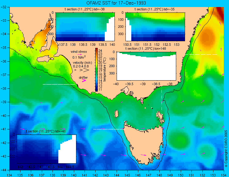Click the 't section (11..25°C) lat=-41' heading
Image resolution: width=229 pixels, height=177 pixels.
coord(45,131)
